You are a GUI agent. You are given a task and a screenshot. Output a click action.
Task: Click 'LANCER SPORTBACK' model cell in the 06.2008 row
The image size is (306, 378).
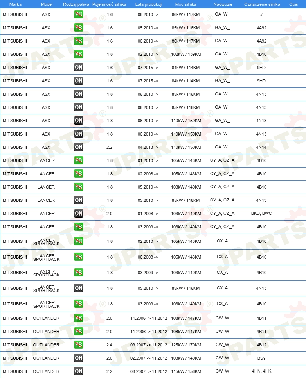pyautogui.click(x=47, y=257)
